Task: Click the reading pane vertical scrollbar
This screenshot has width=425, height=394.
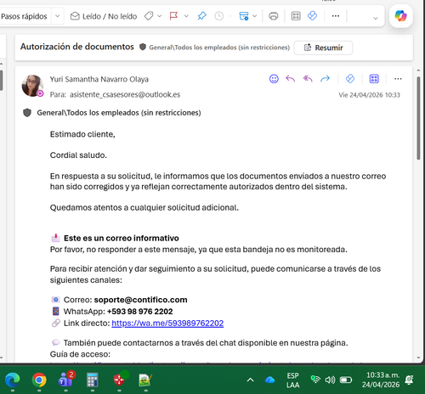Action: [x=418, y=119]
